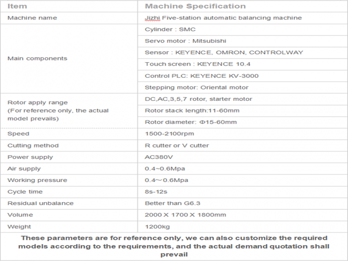Click the 'Rotor diameter: Φ15-60mm' cell
This screenshot has height=261, width=348.
pyautogui.click(x=243, y=122)
